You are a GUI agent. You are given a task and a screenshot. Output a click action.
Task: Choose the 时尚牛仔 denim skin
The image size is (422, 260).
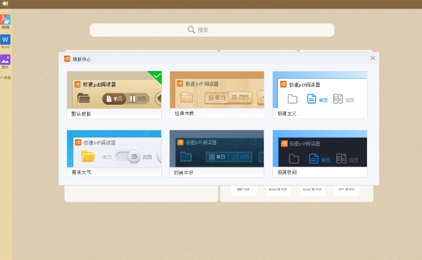pyautogui.click(x=217, y=153)
